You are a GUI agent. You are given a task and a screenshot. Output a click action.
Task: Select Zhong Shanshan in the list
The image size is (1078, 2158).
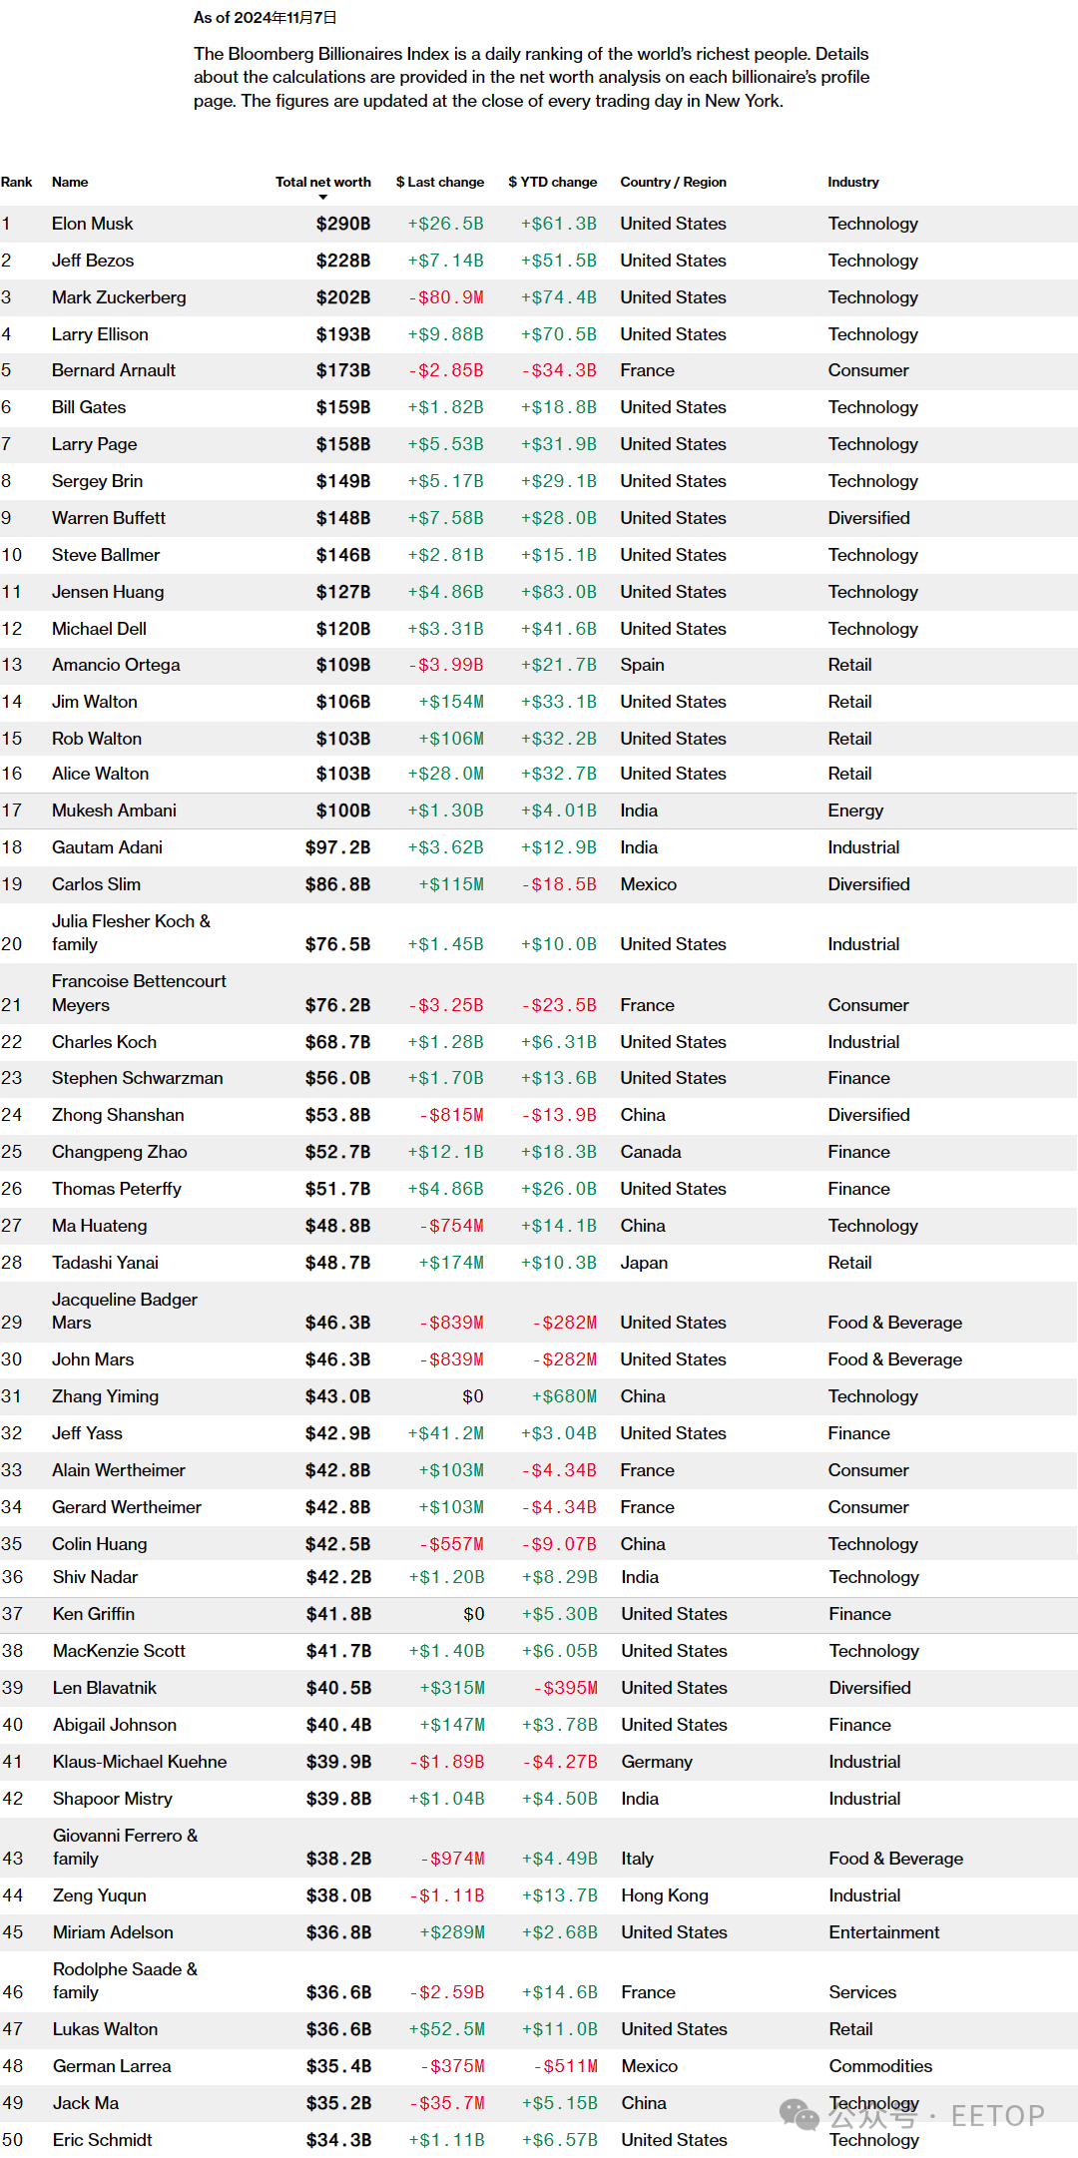click(x=118, y=1115)
